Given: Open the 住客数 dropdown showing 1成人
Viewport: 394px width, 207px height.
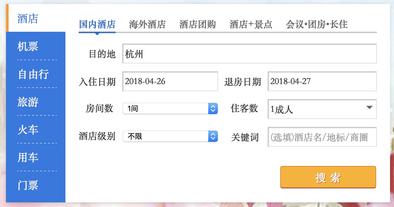Looking at the screenshot, I should tap(322, 109).
